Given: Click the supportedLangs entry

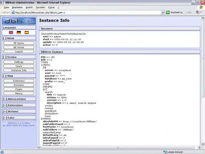Looking at the screenshot, I should point(52,132).
